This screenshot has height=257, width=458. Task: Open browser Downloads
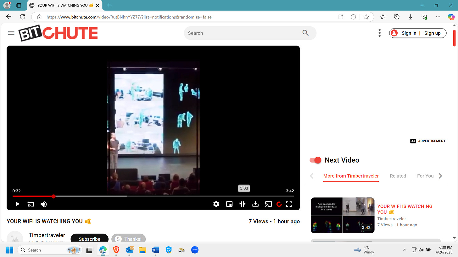tap(411, 17)
